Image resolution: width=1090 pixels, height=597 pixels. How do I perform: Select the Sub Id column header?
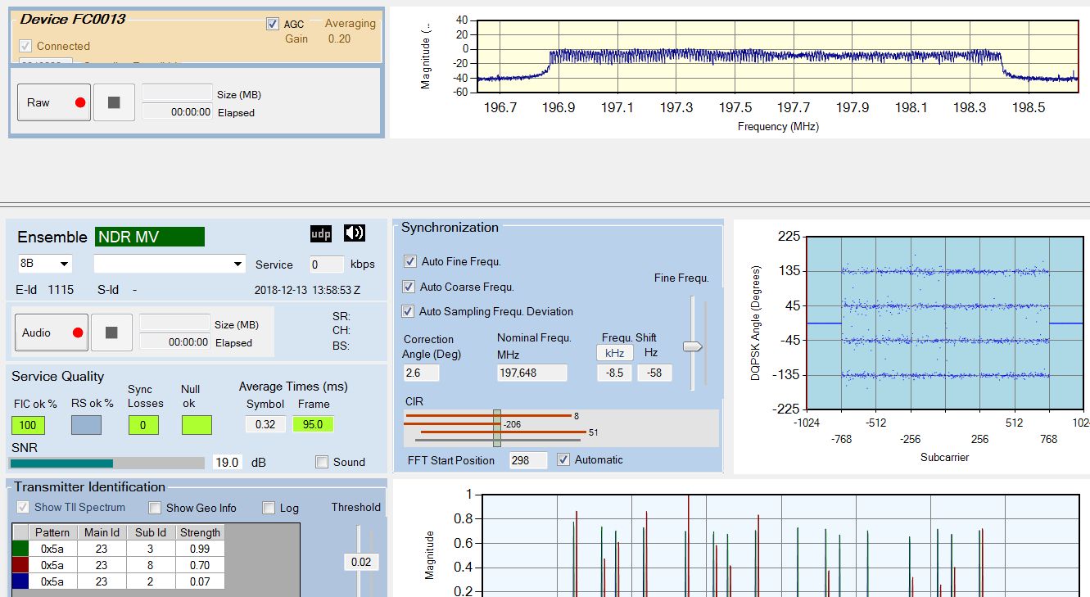coord(151,532)
